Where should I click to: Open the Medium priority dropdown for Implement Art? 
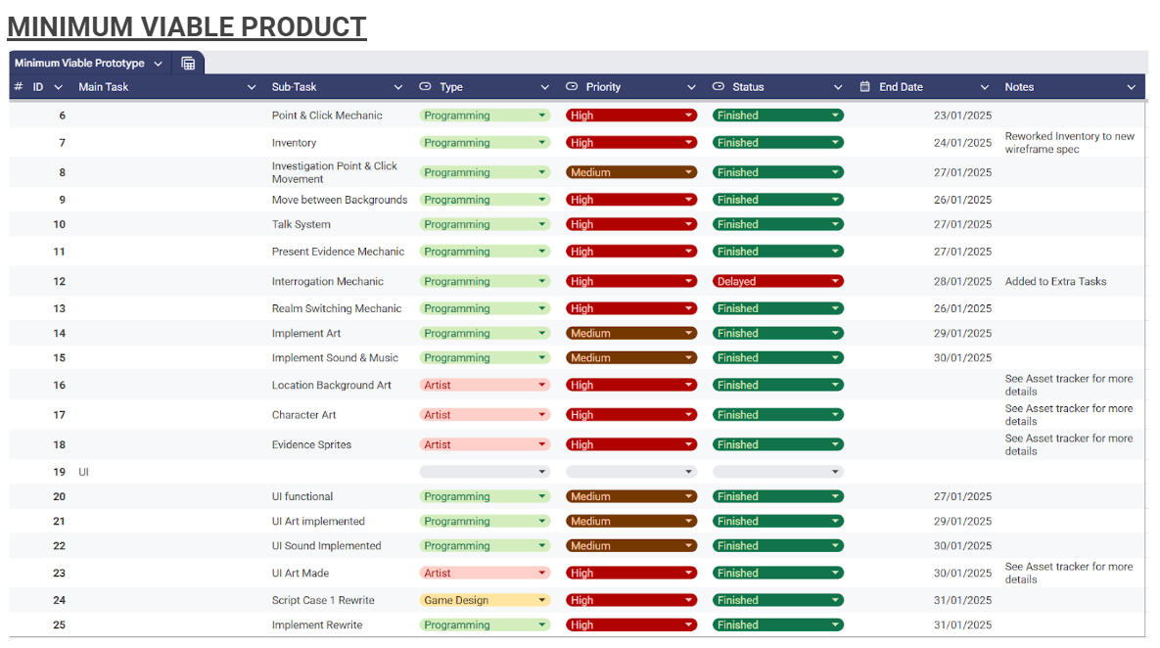click(689, 334)
